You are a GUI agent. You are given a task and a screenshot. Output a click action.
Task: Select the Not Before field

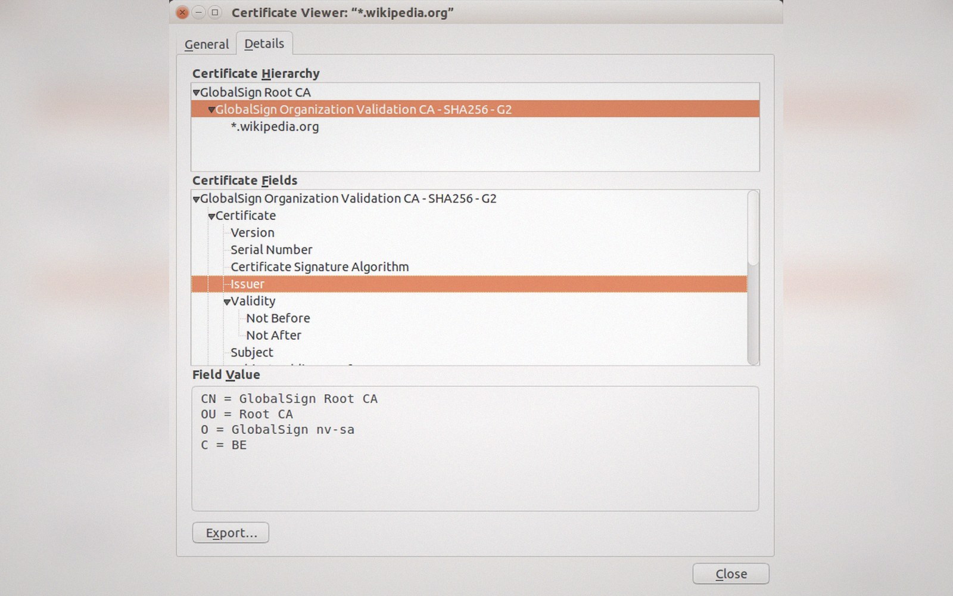tap(278, 318)
